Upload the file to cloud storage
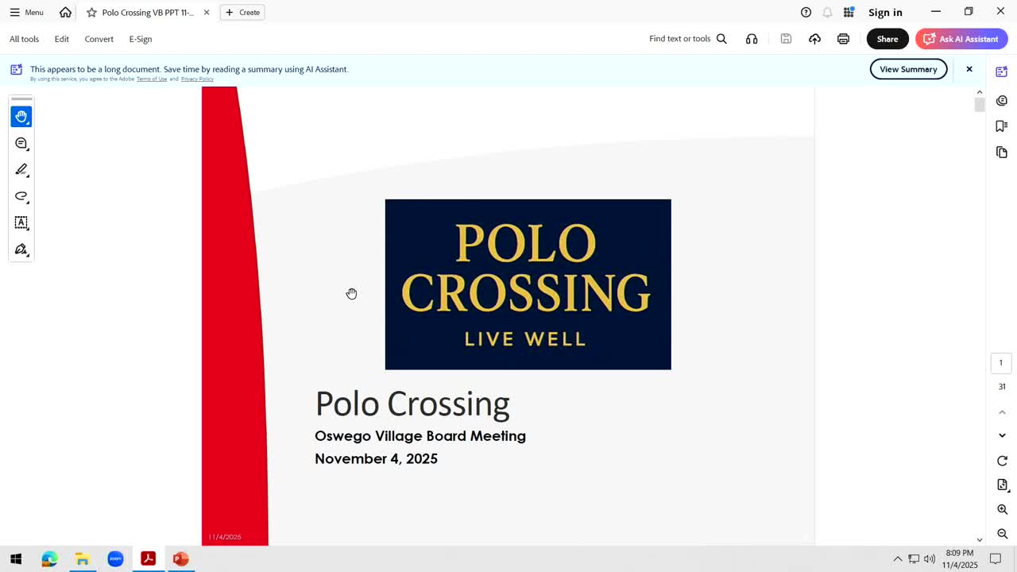This screenshot has width=1017, height=572. pyautogui.click(x=814, y=39)
